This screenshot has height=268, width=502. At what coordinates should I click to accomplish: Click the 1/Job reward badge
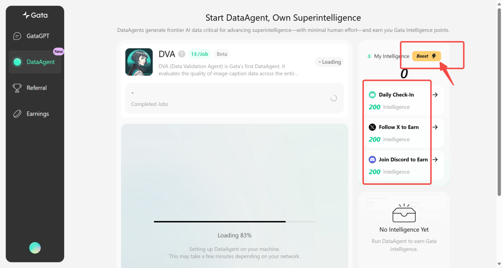coord(200,54)
